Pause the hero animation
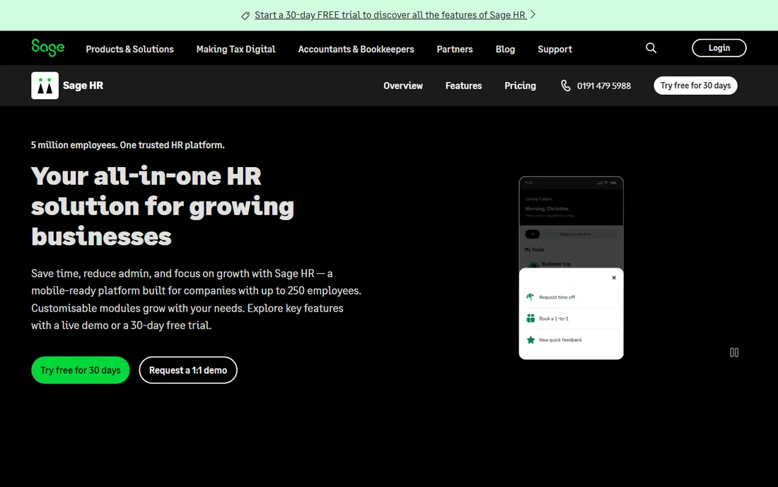778x487 pixels. pyautogui.click(x=734, y=353)
